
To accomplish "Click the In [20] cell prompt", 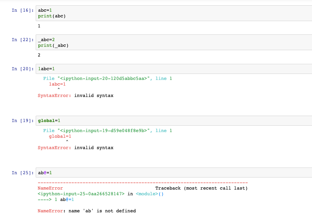I will coord(22,69).
